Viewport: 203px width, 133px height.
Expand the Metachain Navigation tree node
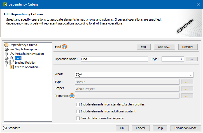point(6,54)
